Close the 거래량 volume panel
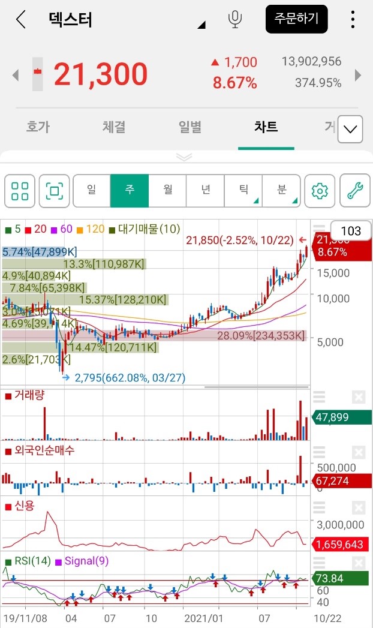Image resolution: width=373 pixels, height=628 pixels. coord(358,397)
